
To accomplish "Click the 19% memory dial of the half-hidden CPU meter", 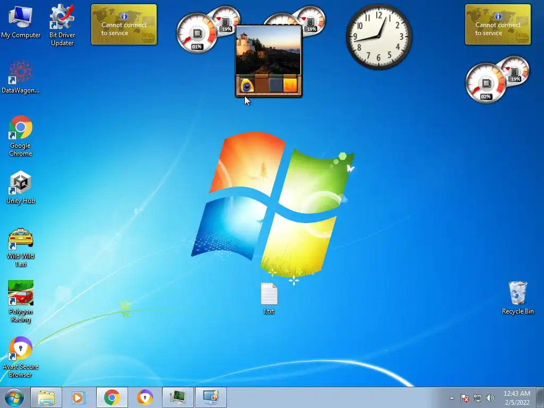I will [311, 21].
